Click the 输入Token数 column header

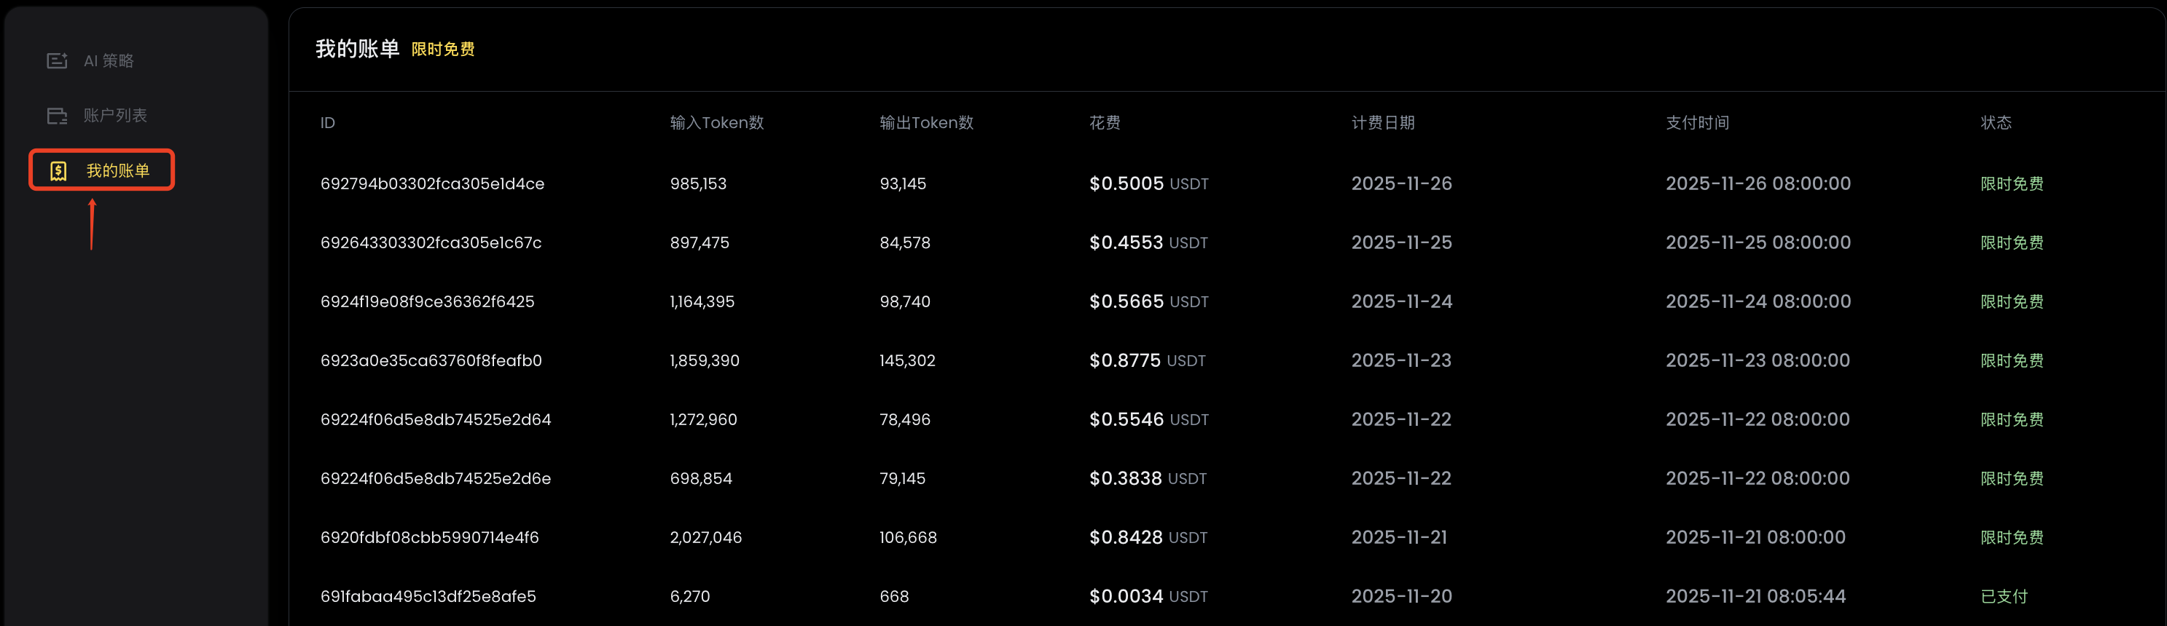click(x=717, y=123)
